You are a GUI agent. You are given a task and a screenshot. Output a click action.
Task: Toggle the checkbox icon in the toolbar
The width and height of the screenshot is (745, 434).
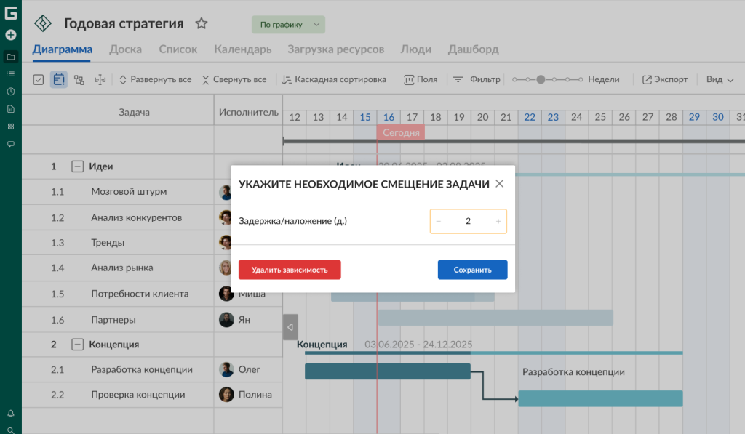tap(39, 80)
